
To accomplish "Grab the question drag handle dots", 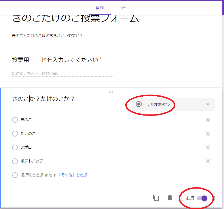I will [x=111, y=92].
